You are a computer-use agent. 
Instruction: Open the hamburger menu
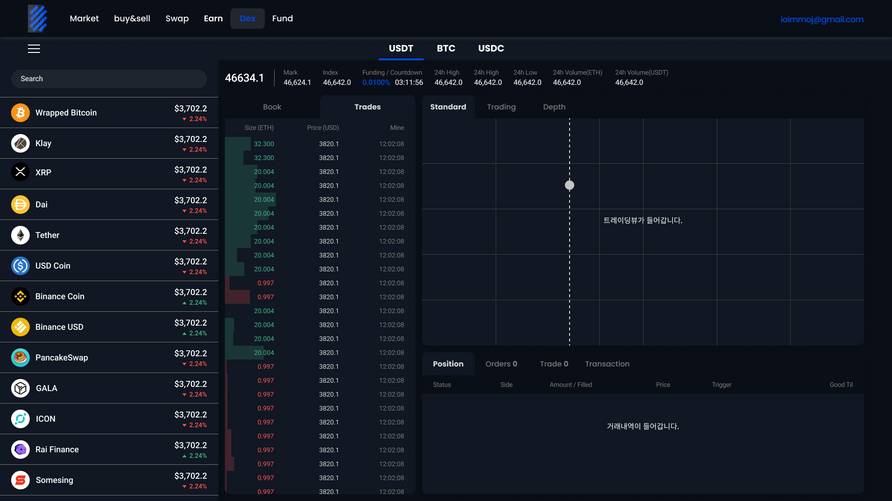pyautogui.click(x=34, y=49)
